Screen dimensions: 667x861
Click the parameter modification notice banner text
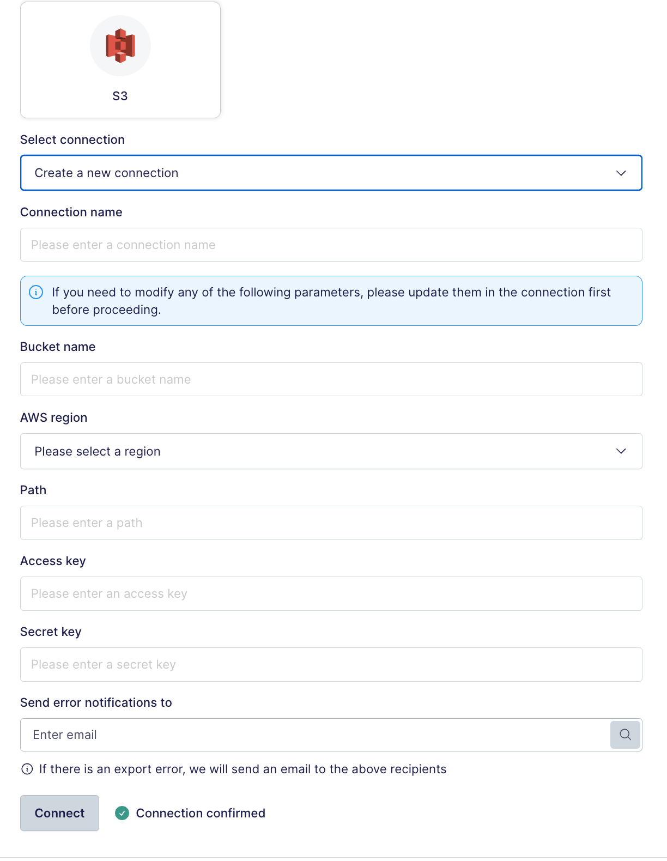click(331, 301)
